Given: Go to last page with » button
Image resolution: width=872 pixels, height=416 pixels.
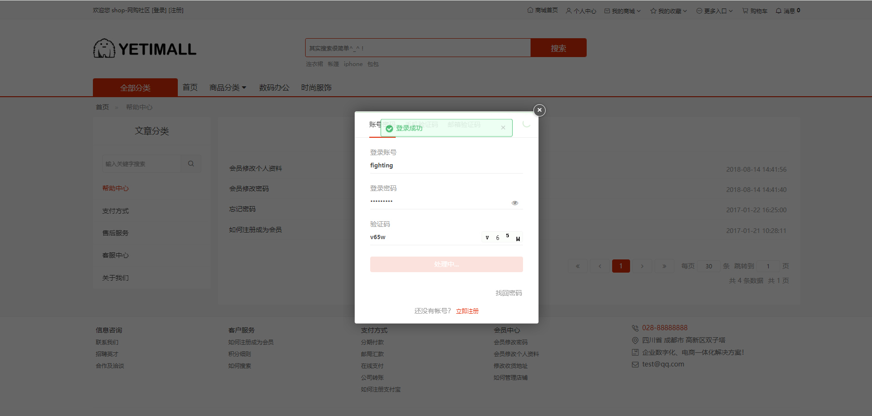Looking at the screenshot, I should pyautogui.click(x=664, y=266).
